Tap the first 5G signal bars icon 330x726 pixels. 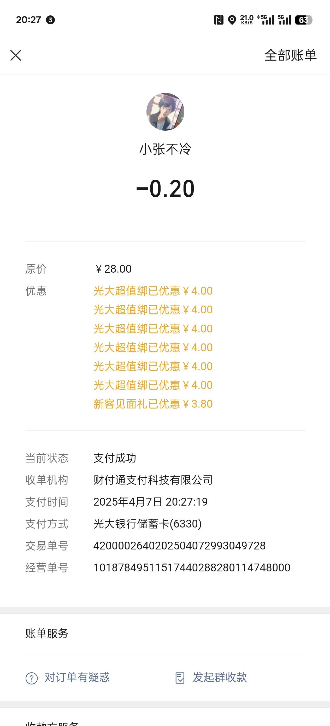pyautogui.click(x=266, y=20)
